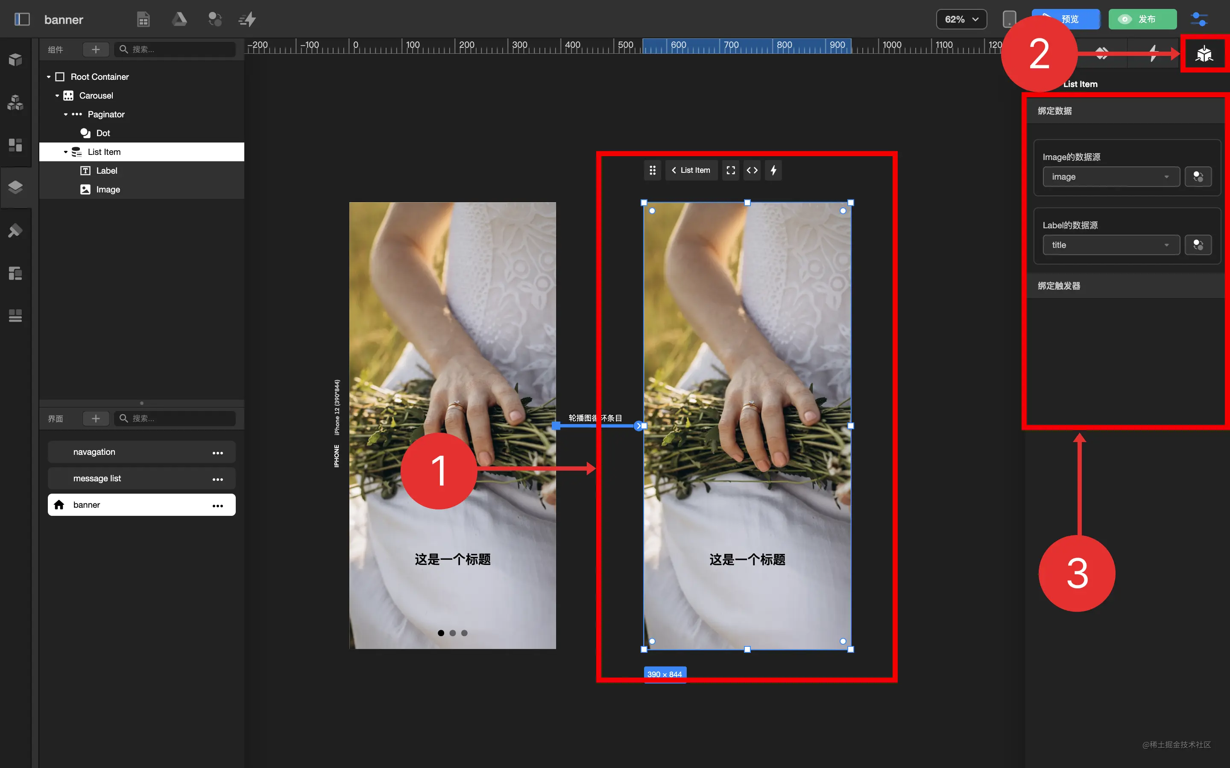This screenshot has width=1230, height=768.
Task: Select the data binding cube tab icon
Action: pyautogui.click(x=1204, y=53)
